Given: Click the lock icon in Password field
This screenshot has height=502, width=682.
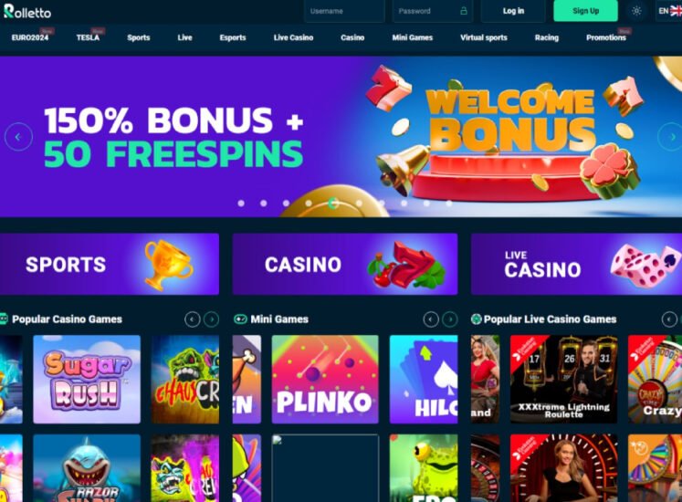Looking at the screenshot, I should (x=464, y=11).
